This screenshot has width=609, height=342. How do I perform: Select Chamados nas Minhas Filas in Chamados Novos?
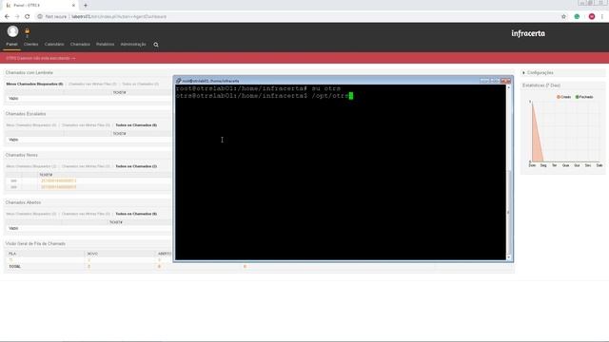tap(86, 166)
